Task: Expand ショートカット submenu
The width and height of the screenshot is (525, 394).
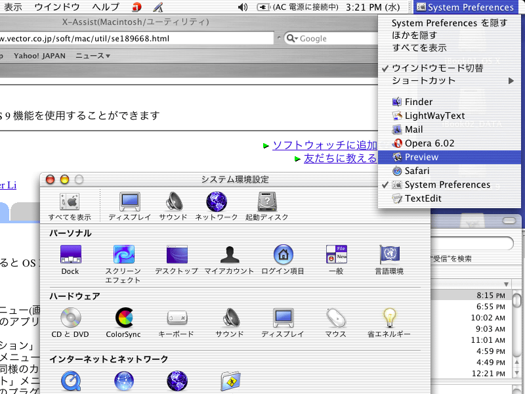Action: pyautogui.click(x=450, y=81)
